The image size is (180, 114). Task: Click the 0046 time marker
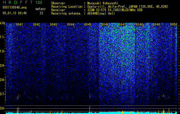105,25
